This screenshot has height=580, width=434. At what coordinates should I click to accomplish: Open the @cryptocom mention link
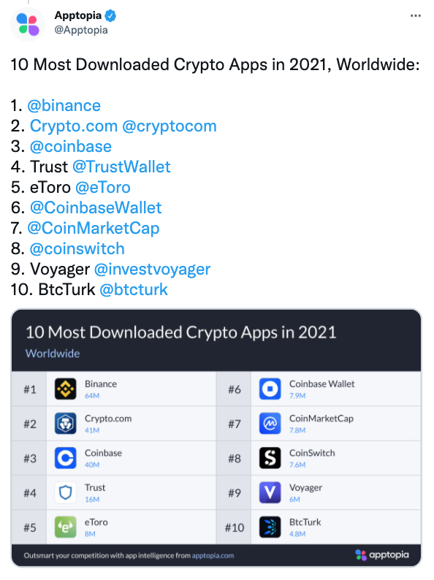coord(170,126)
